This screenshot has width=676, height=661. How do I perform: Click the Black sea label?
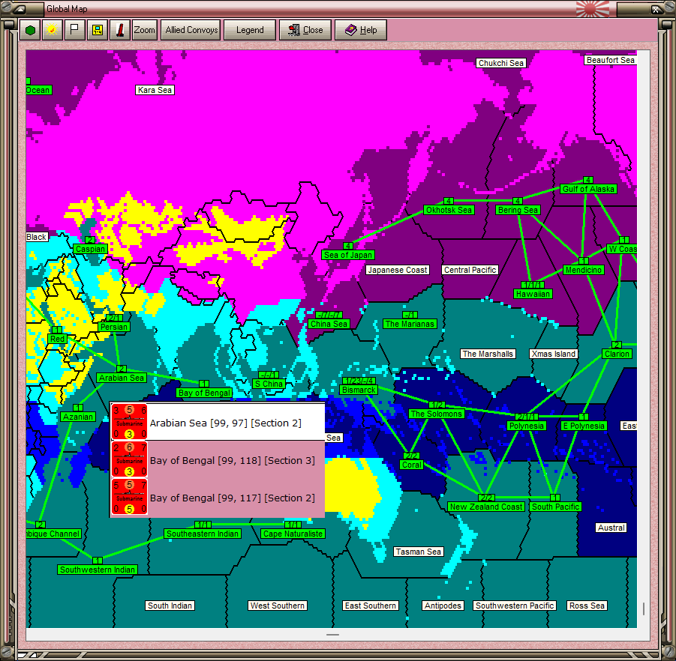click(36, 238)
